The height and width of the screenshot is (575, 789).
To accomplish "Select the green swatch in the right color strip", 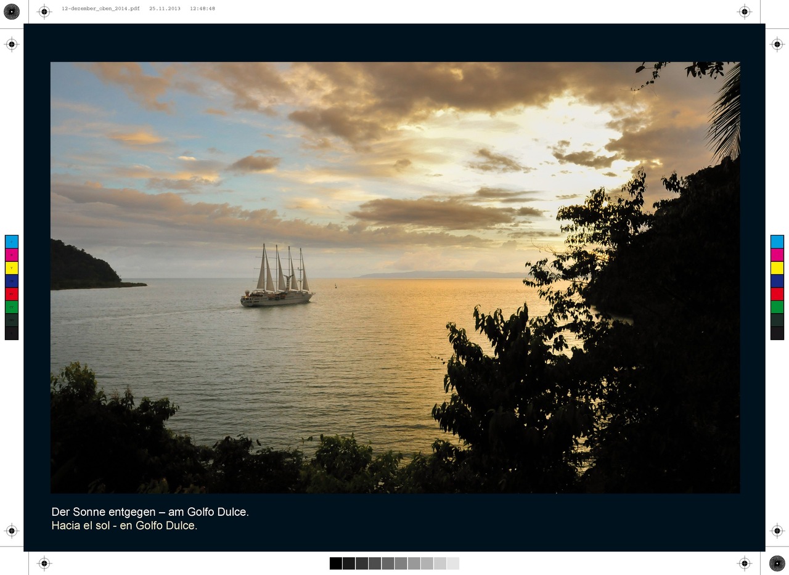I will [777, 307].
